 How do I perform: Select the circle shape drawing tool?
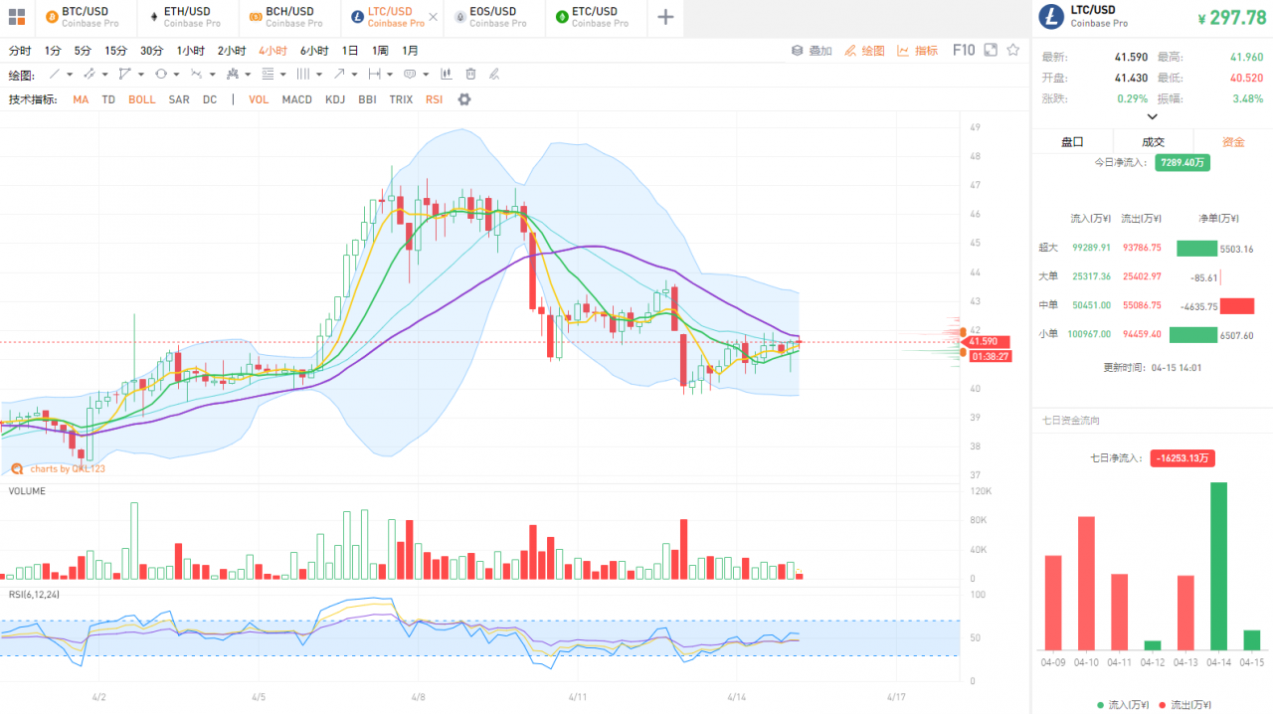tap(161, 74)
